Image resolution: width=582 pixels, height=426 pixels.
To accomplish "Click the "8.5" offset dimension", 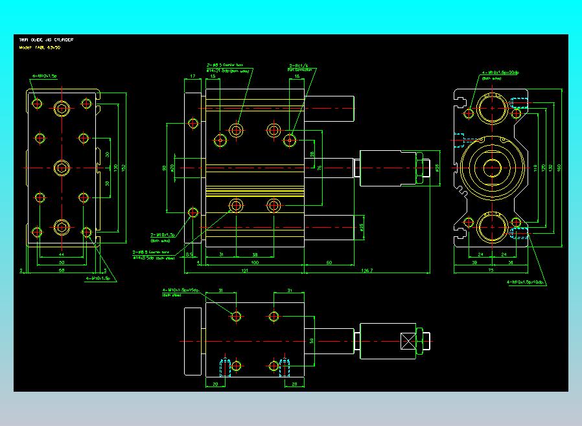I will (x=189, y=254).
